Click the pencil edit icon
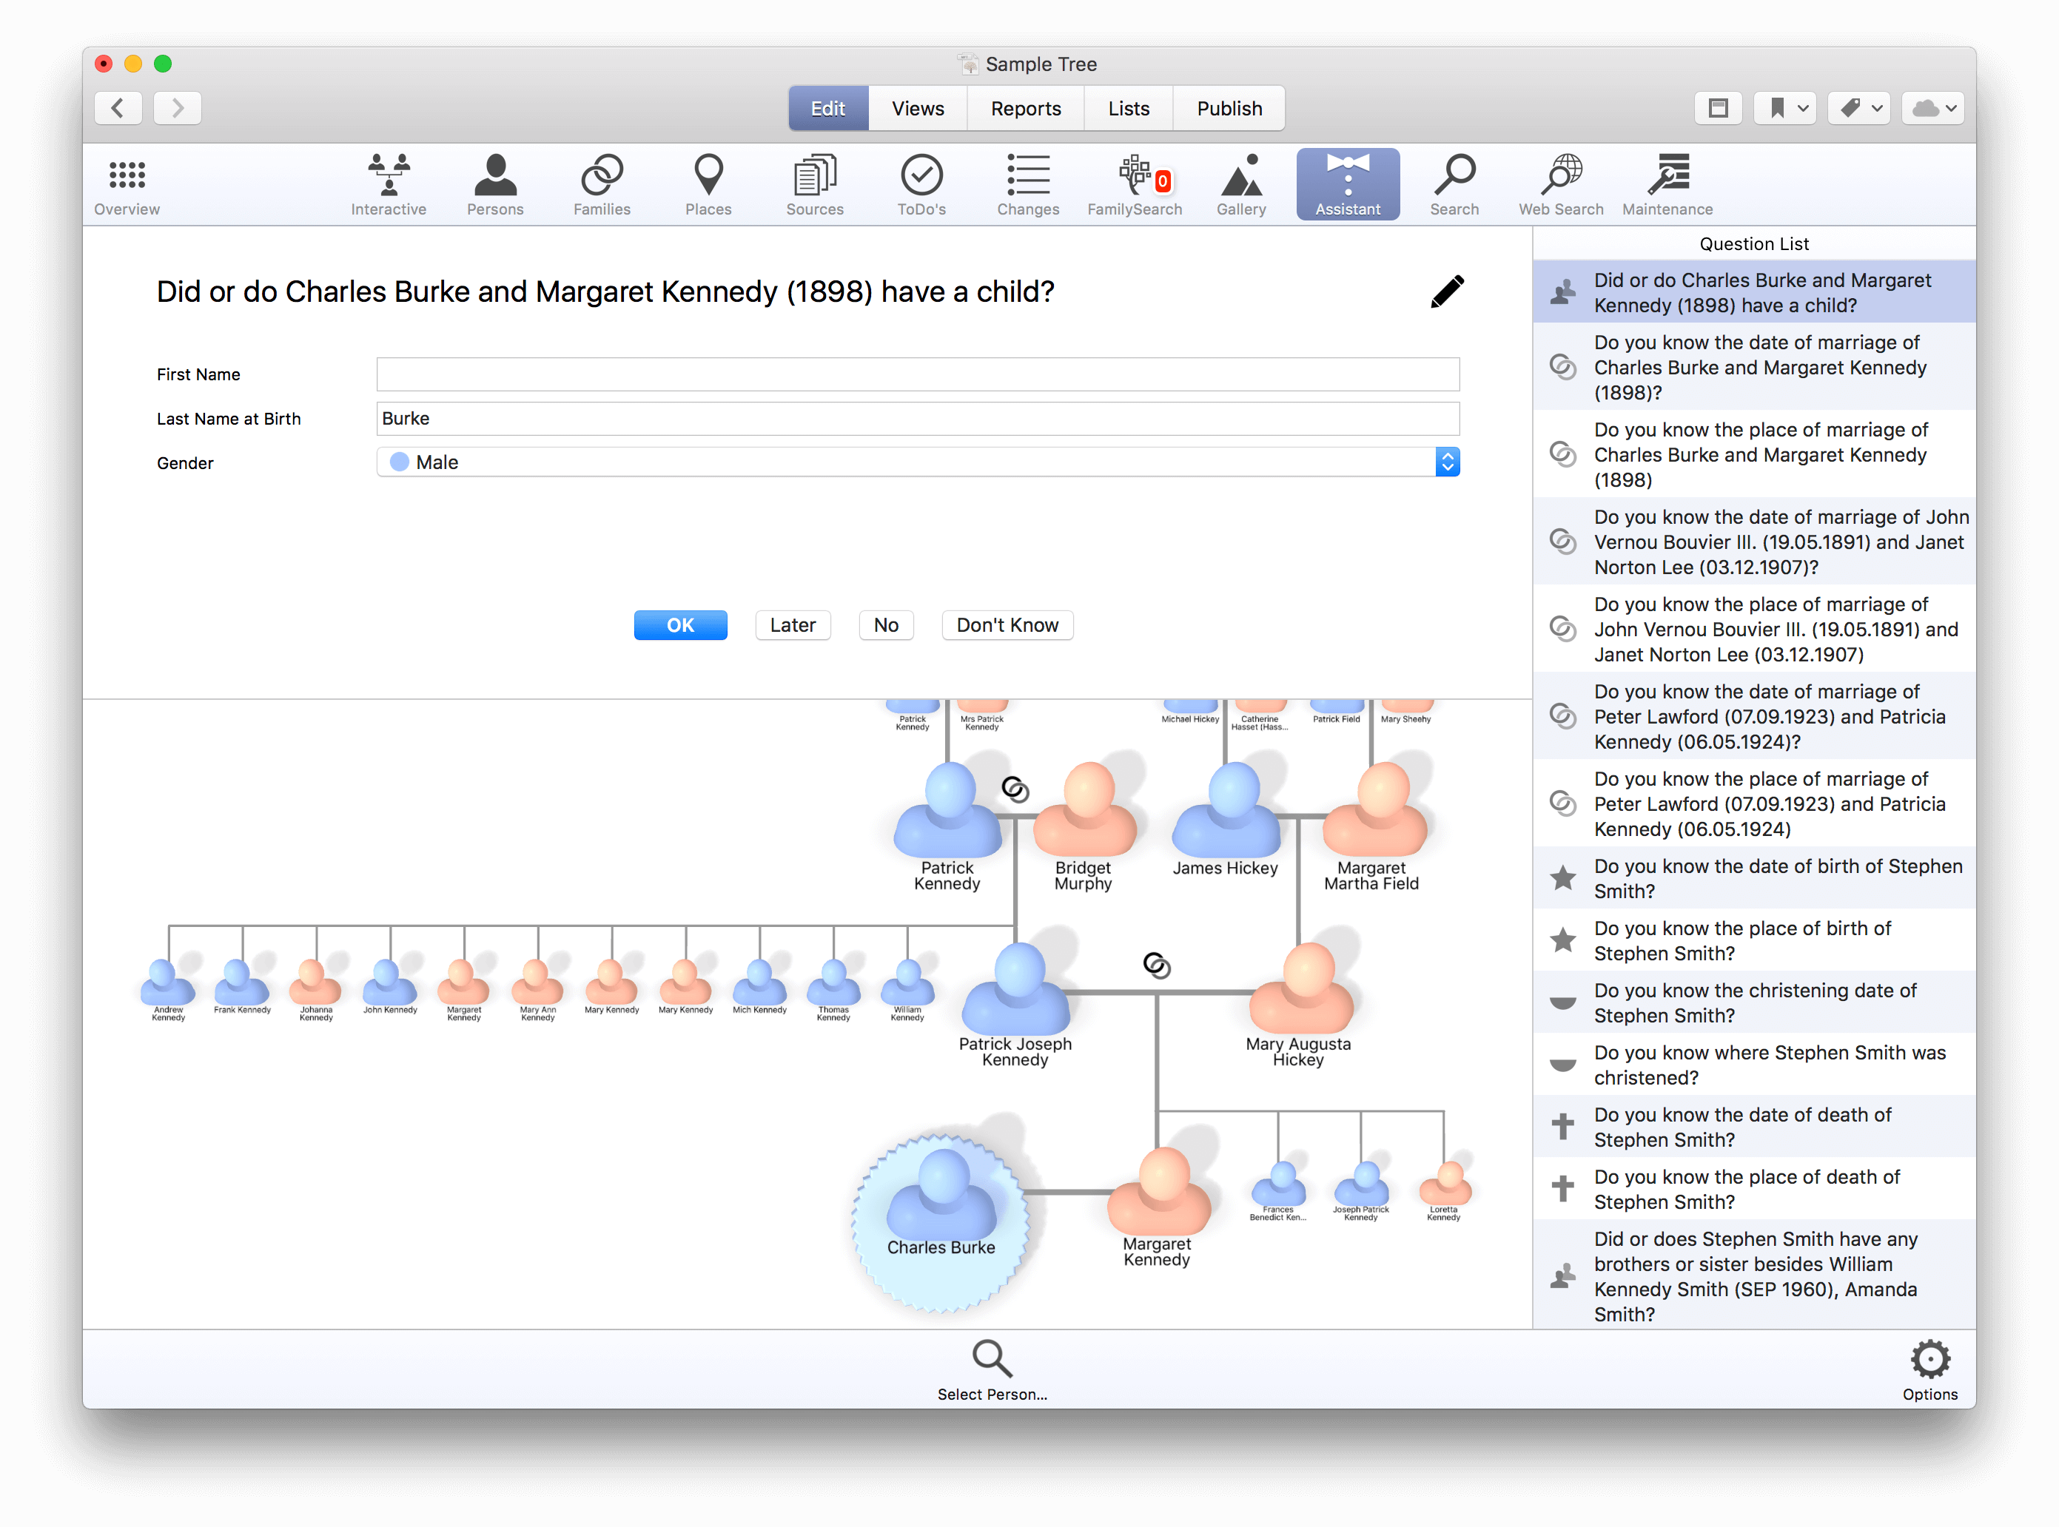Viewport: 2059px width, 1527px height. pyautogui.click(x=1447, y=291)
